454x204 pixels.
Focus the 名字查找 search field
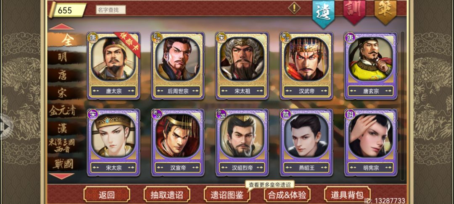coord(111,10)
